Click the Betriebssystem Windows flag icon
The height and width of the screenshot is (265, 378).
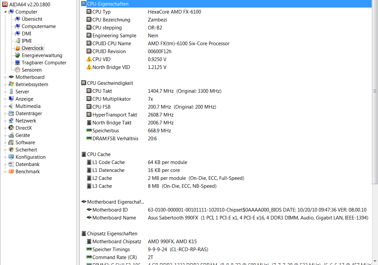[x=11, y=84]
